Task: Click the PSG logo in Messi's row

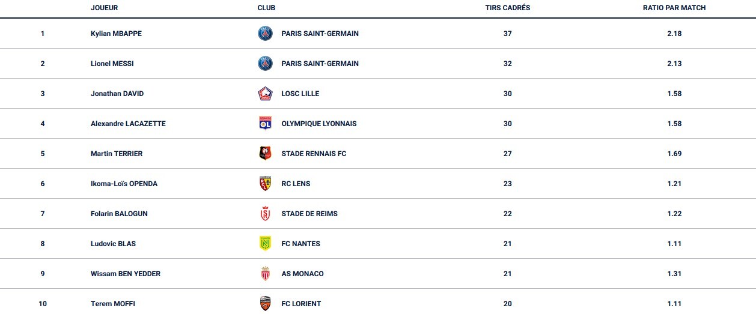Action: pos(265,64)
